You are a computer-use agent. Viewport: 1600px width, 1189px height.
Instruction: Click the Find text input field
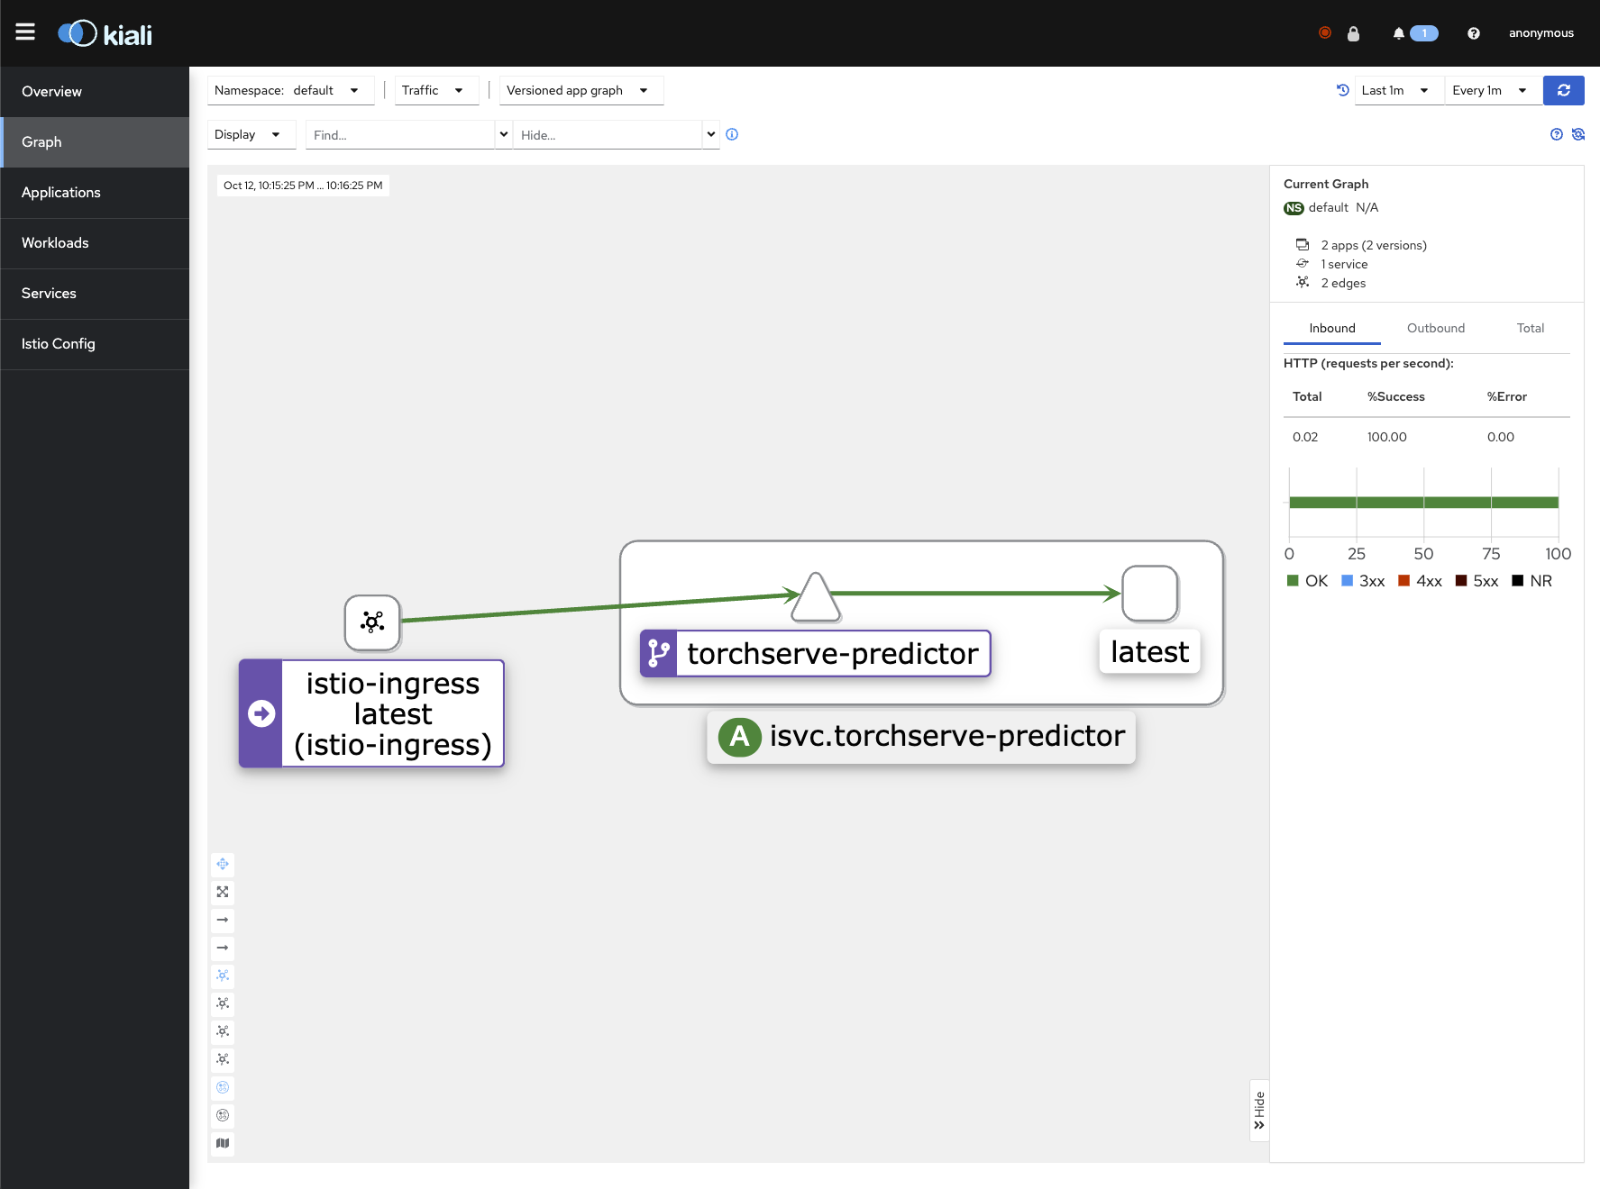[x=399, y=135]
